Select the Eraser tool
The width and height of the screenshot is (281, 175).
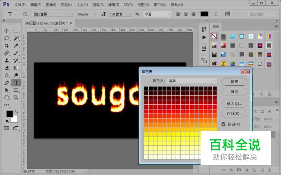click(6, 68)
